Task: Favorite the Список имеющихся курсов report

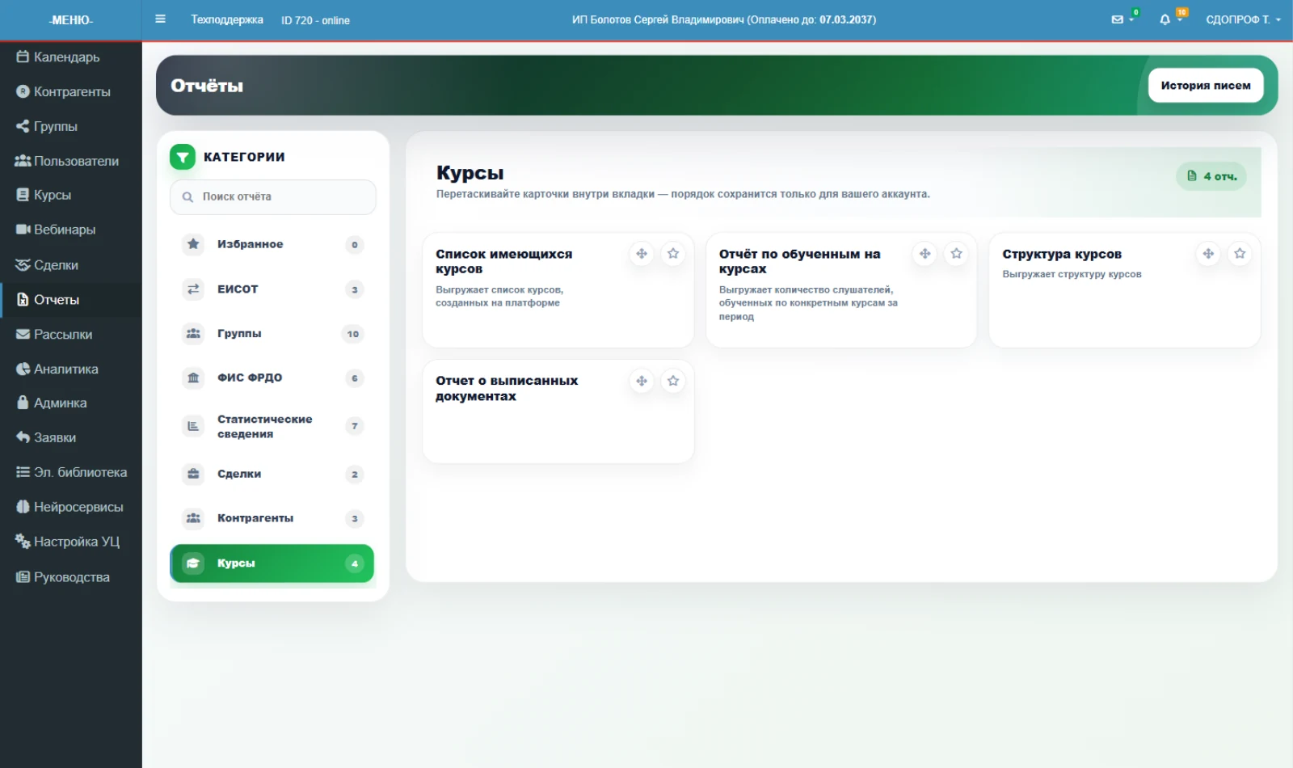Action: (x=673, y=254)
